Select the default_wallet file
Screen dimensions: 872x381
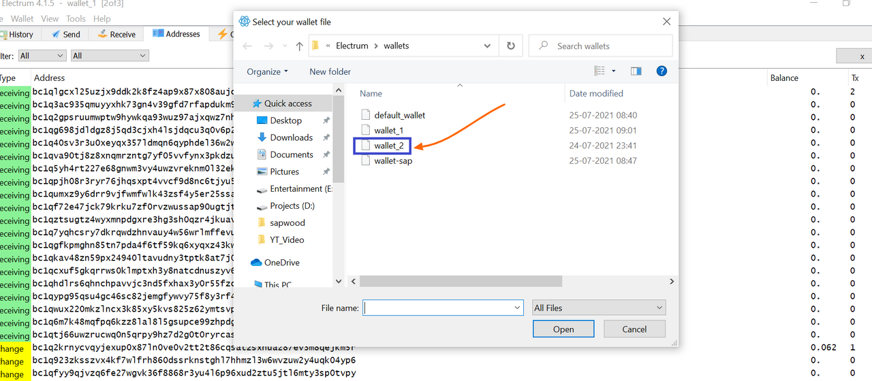(399, 115)
